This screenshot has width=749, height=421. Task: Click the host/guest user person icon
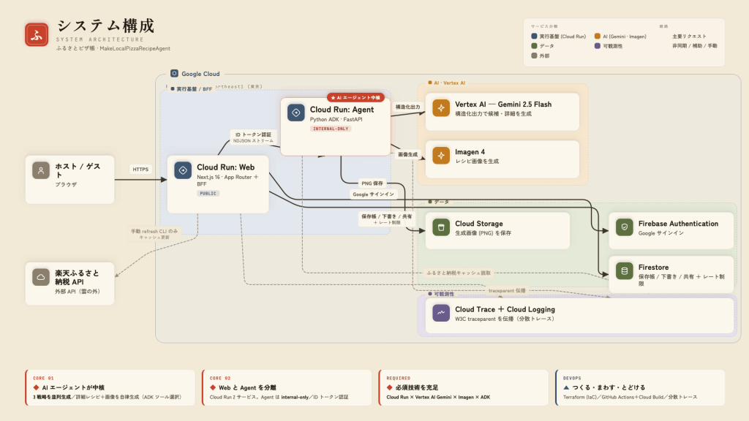[41, 170]
